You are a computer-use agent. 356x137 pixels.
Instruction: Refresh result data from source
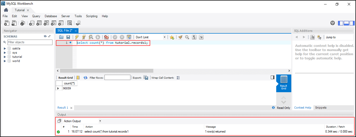85,78
